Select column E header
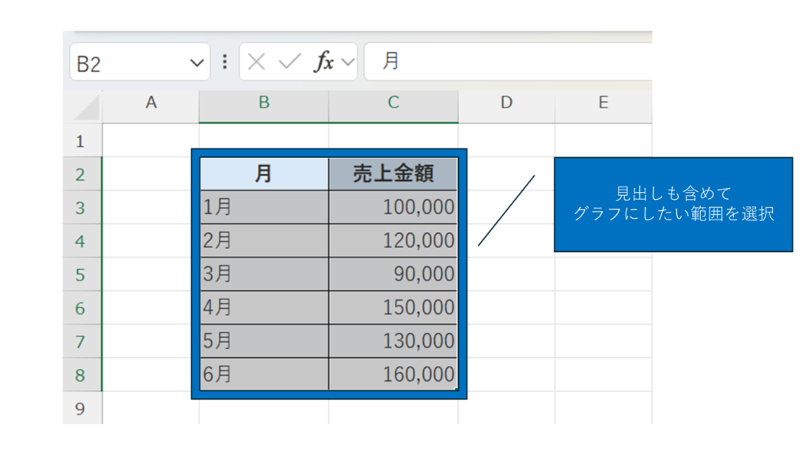 pyautogui.click(x=603, y=103)
